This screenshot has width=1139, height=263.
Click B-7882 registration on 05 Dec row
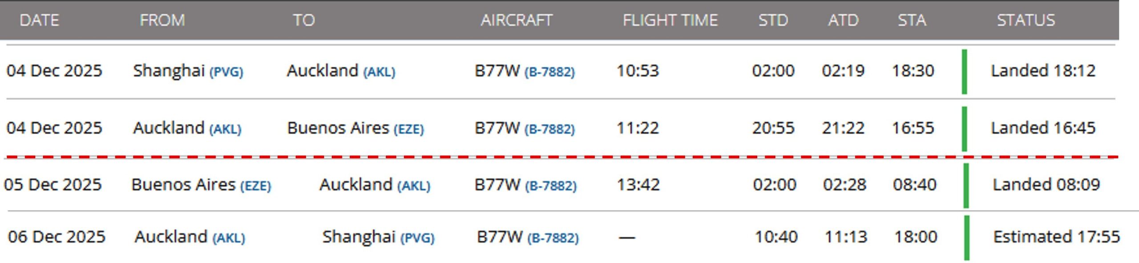point(551,185)
